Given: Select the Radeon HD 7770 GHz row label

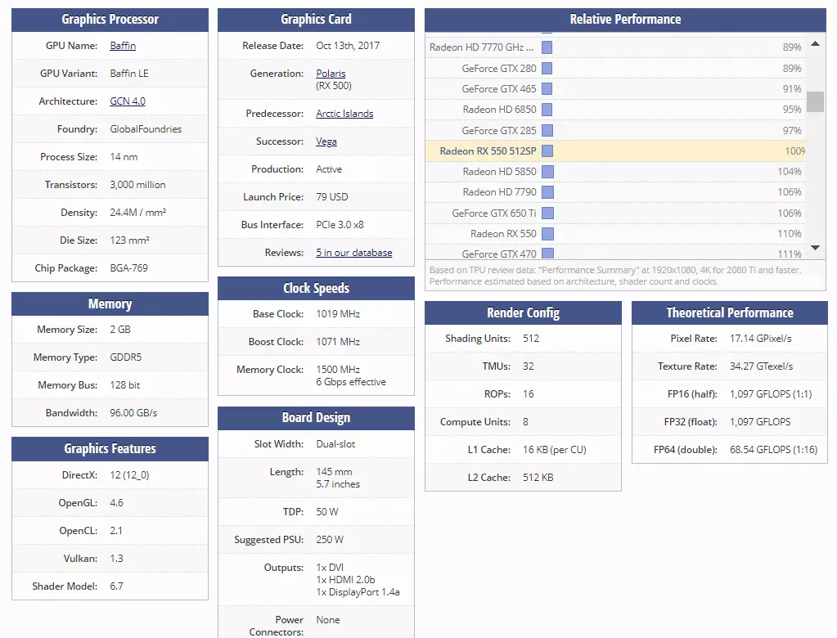Looking at the screenshot, I should (x=481, y=47).
